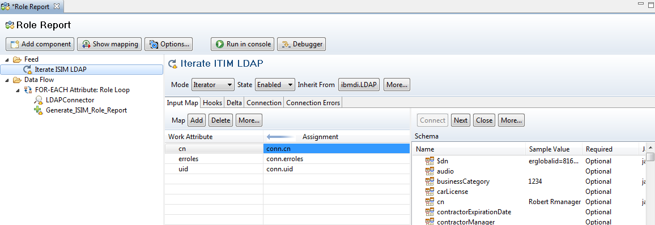The width and height of the screenshot is (655, 225).
Task: Select the conn.erroles assignment cell
Action: click(336, 159)
